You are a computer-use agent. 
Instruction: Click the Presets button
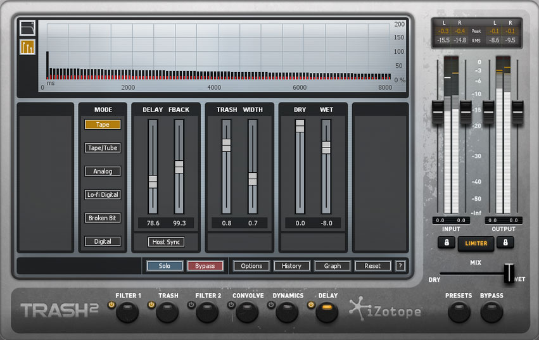(x=459, y=312)
